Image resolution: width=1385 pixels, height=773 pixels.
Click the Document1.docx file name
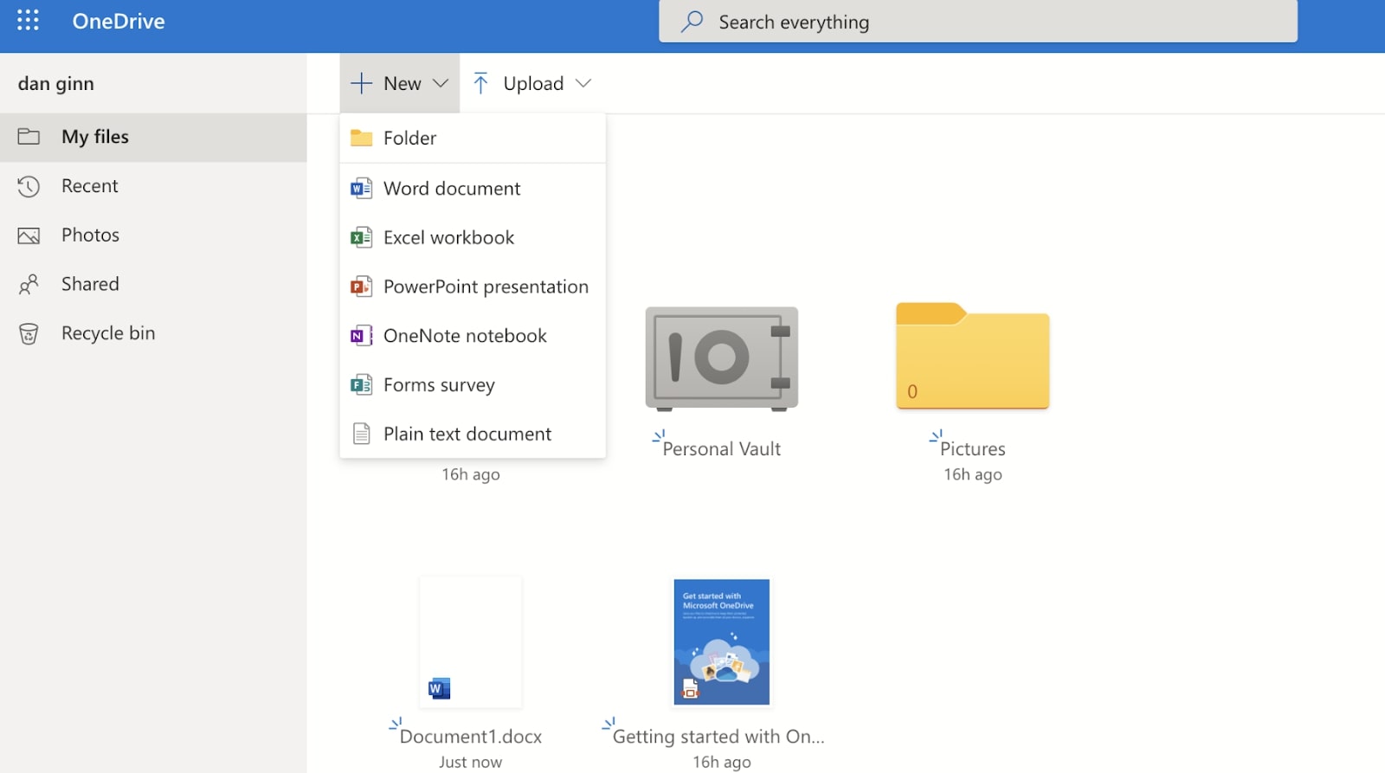pyautogui.click(x=471, y=737)
